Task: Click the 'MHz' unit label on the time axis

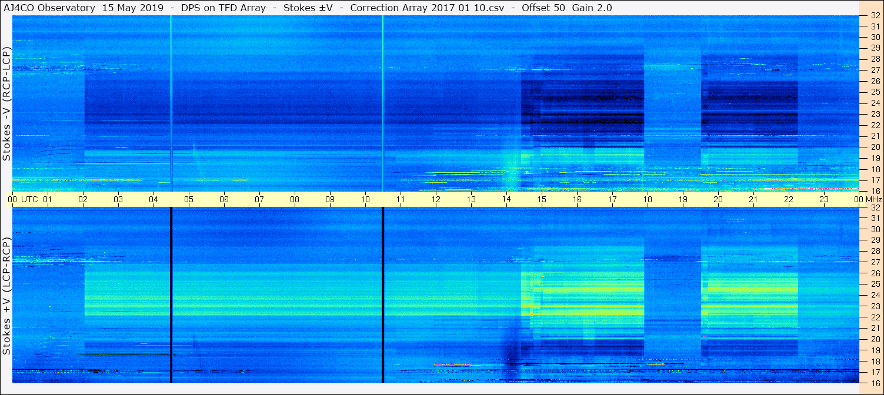Action: click(873, 199)
